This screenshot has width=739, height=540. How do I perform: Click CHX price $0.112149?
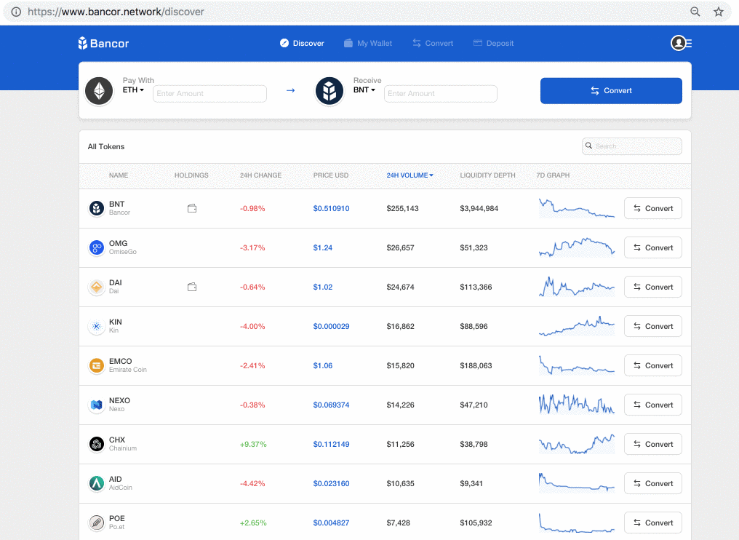(332, 444)
